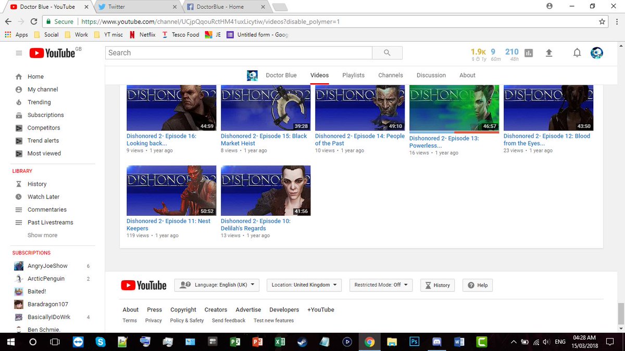
Task: Click the footer YouTube logo
Action: click(x=144, y=285)
